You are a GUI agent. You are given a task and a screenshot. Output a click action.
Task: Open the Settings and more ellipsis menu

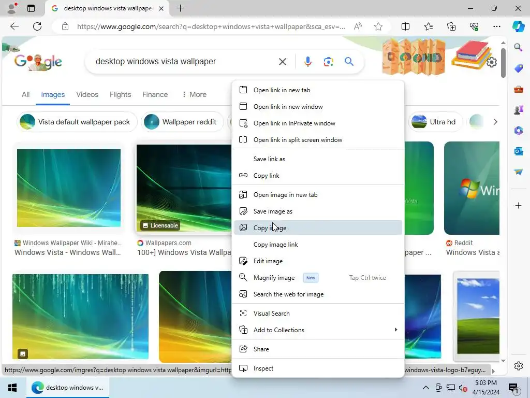[x=496, y=26]
